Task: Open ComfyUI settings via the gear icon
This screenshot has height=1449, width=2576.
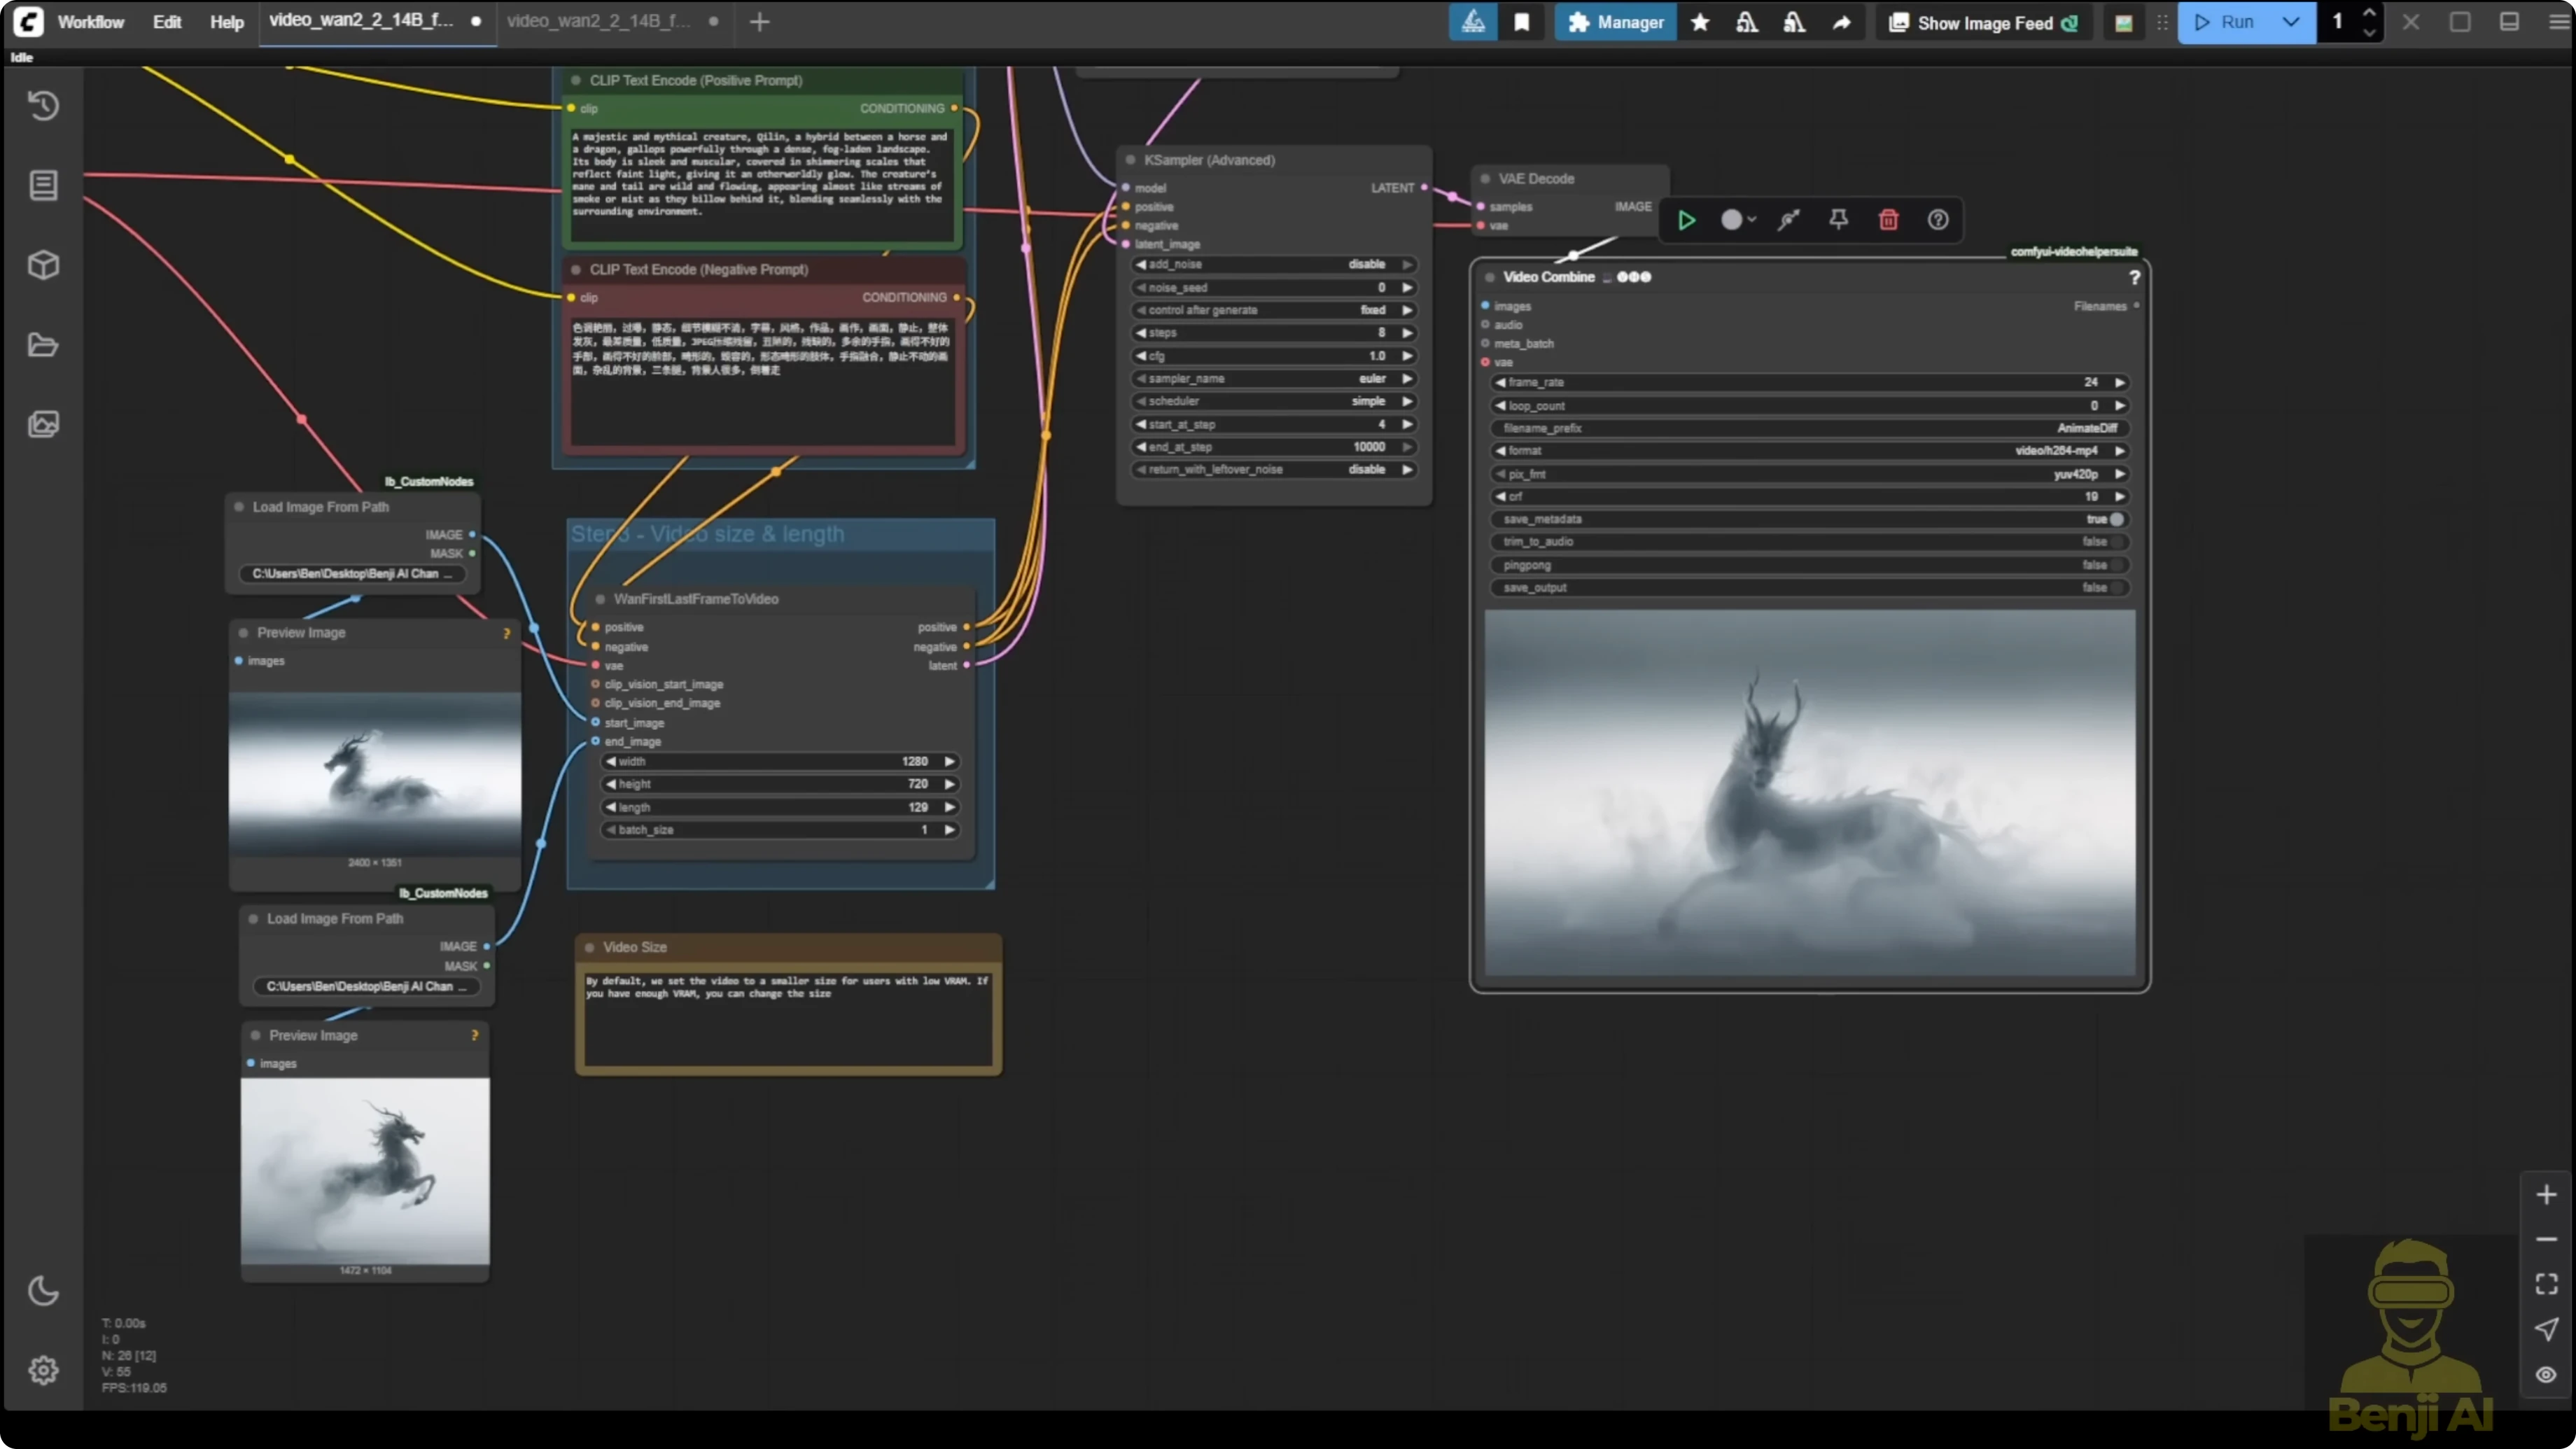Action: coord(43,1370)
